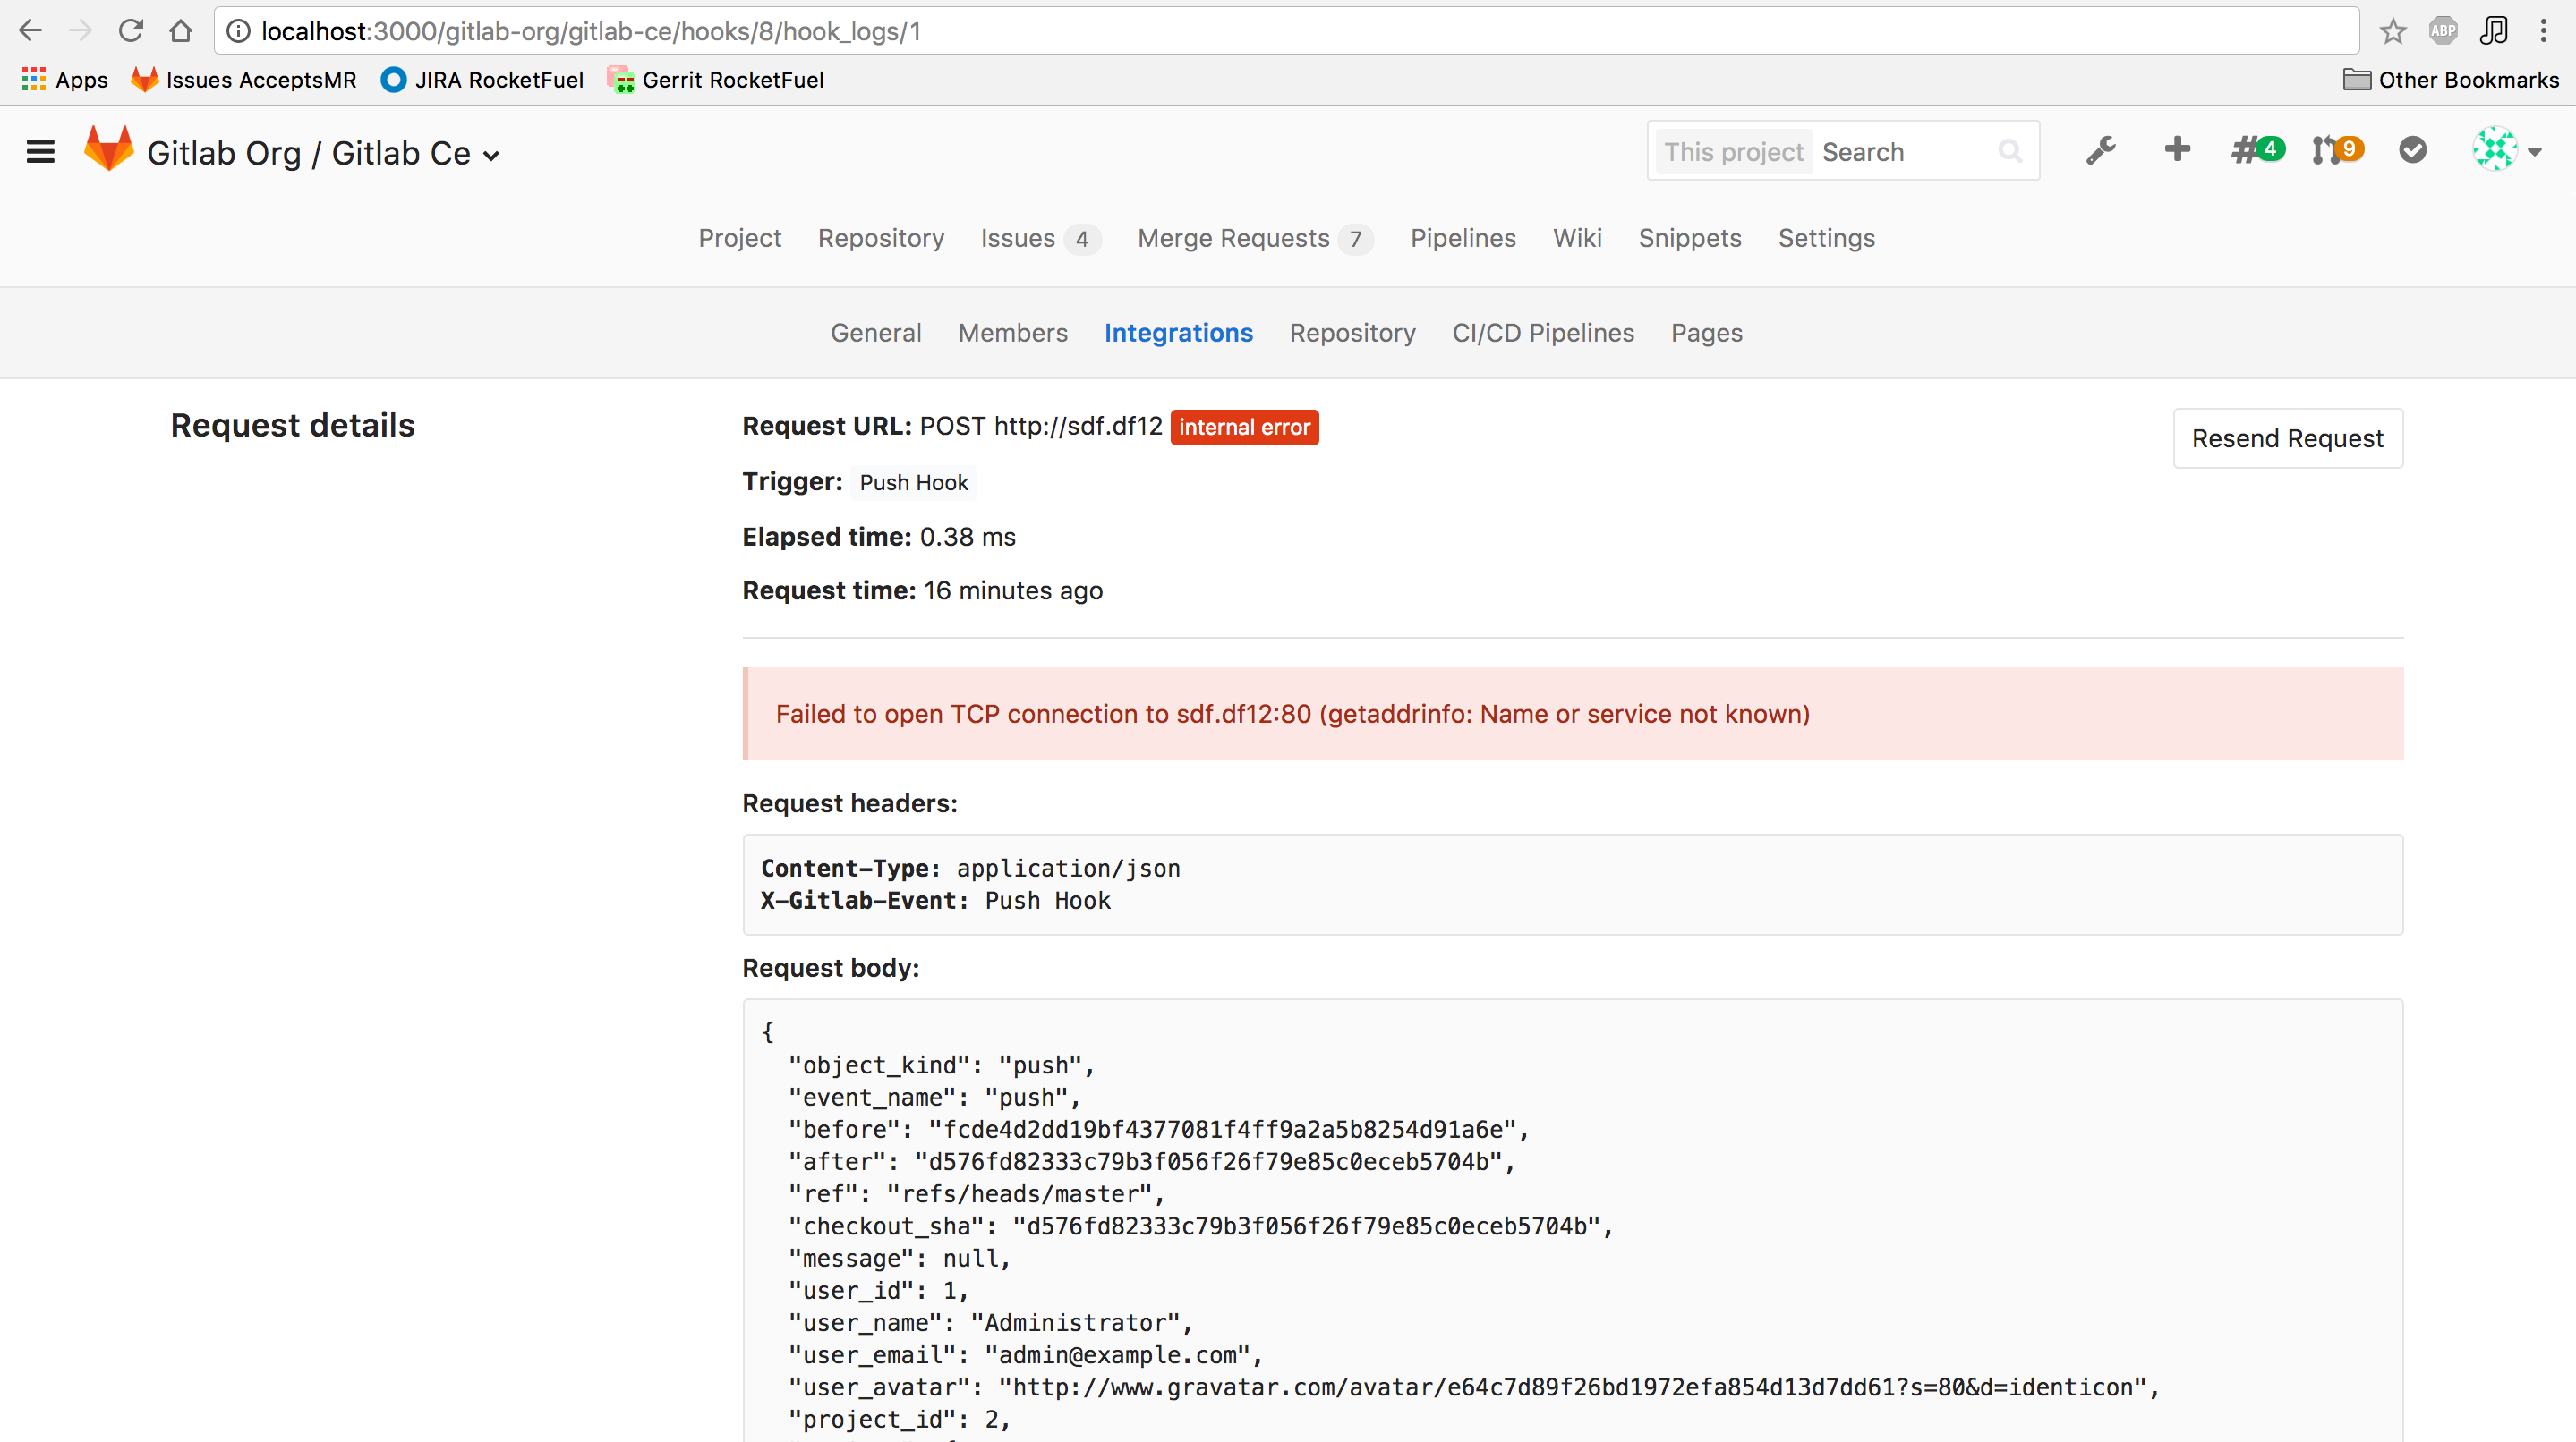Open the hamburger sidebar menu
Viewport: 2576px width, 1442px height.
40,152
